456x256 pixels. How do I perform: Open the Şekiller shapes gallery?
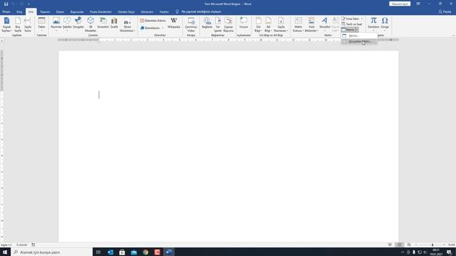tap(67, 25)
